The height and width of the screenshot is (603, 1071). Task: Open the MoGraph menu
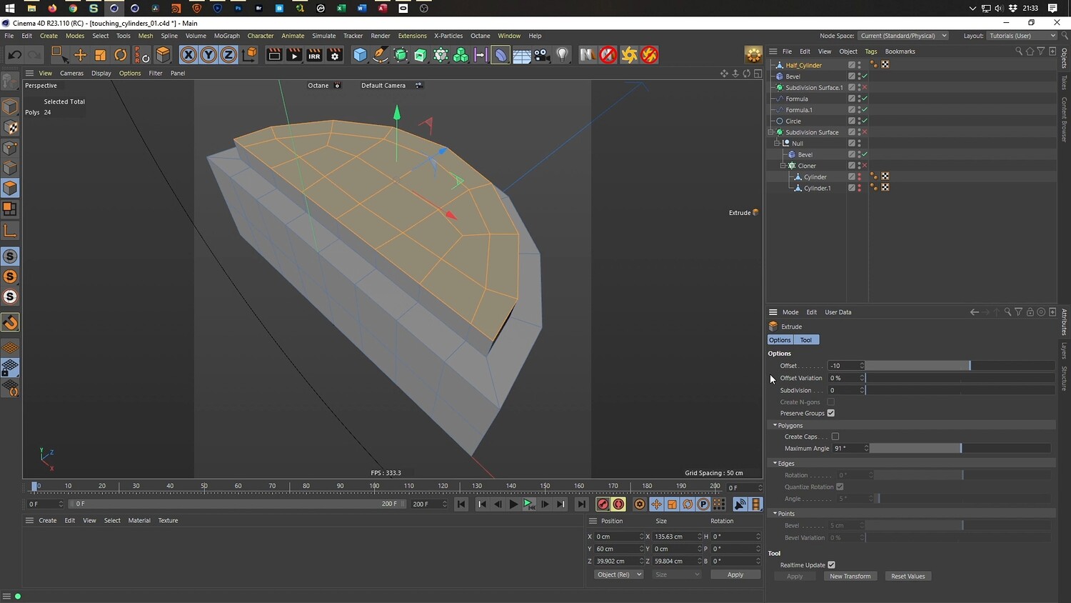[x=226, y=36]
